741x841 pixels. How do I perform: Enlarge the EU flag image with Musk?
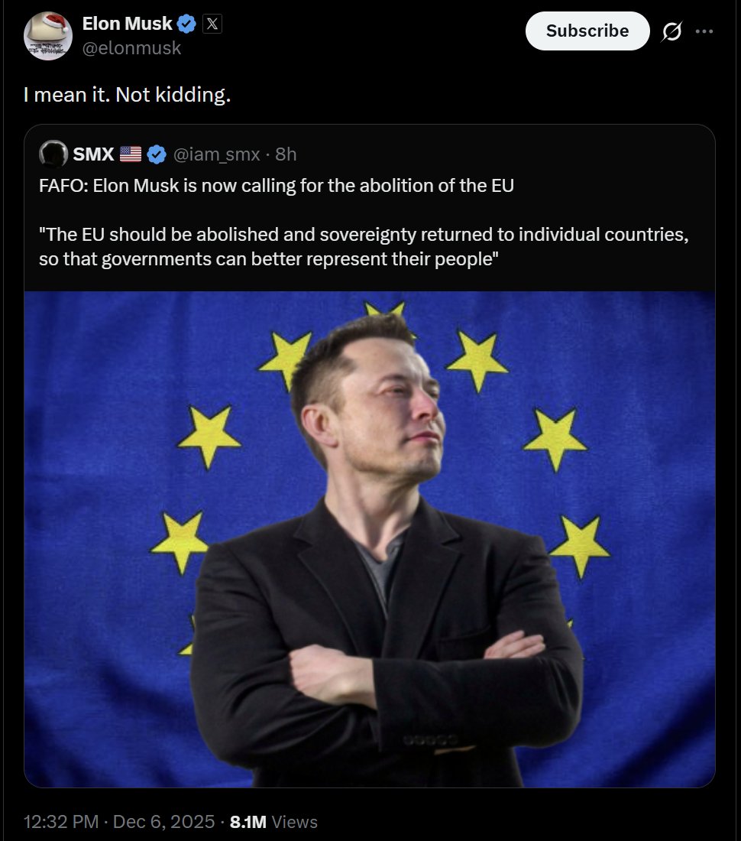[370, 539]
